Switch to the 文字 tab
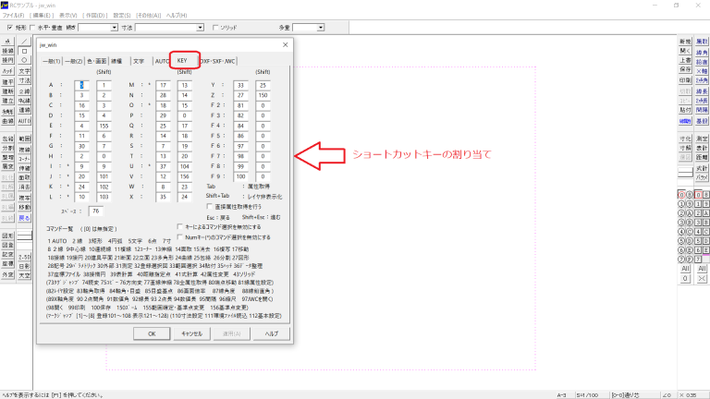This screenshot has width=710, height=399. coord(138,61)
